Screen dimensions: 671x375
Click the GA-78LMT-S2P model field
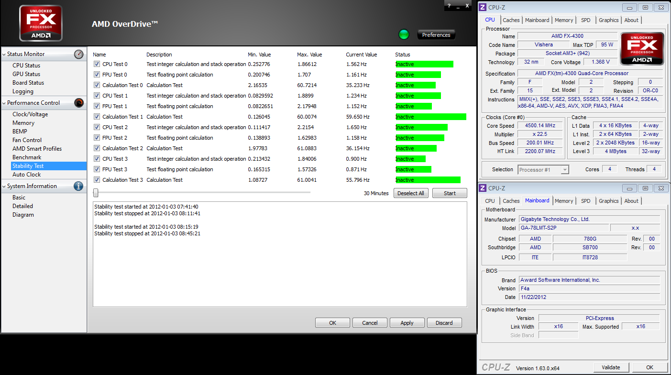tap(563, 228)
